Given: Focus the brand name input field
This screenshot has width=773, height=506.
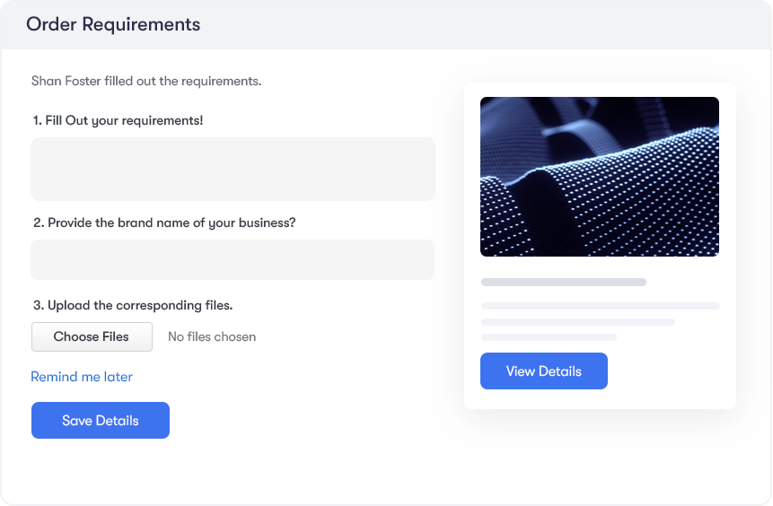Looking at the screenshot, I should coord(233,259).
